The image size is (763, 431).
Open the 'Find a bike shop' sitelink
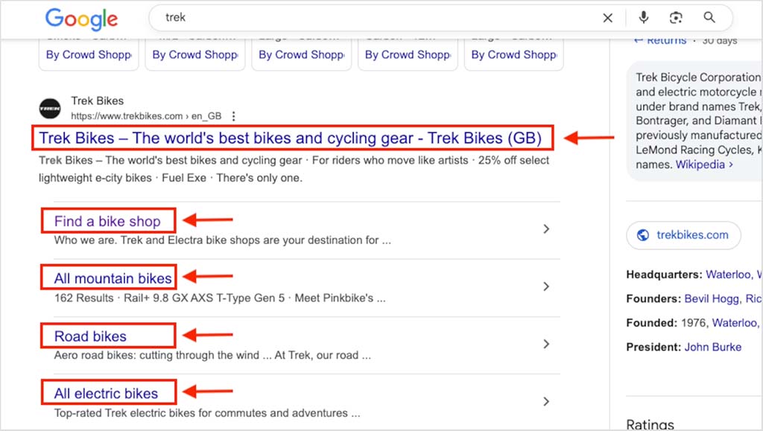click(x=107, y=221)
